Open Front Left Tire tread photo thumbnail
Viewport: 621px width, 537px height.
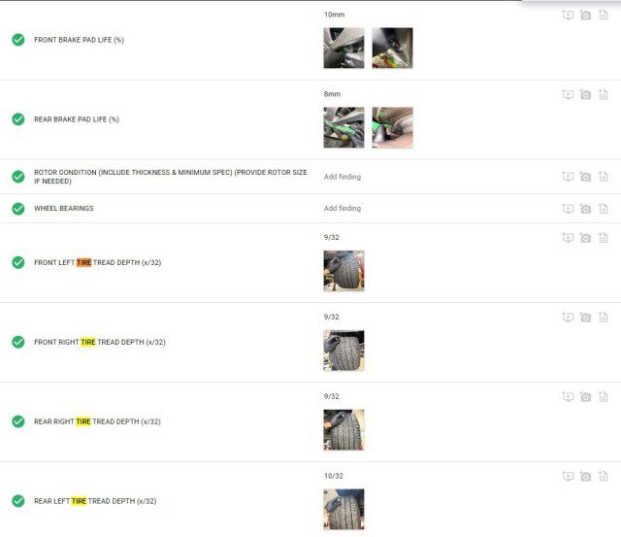[343, 271]
